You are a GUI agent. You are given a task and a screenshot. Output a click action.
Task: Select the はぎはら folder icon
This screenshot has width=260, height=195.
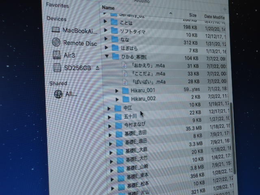pyautogui.click(x=115, y=48)
